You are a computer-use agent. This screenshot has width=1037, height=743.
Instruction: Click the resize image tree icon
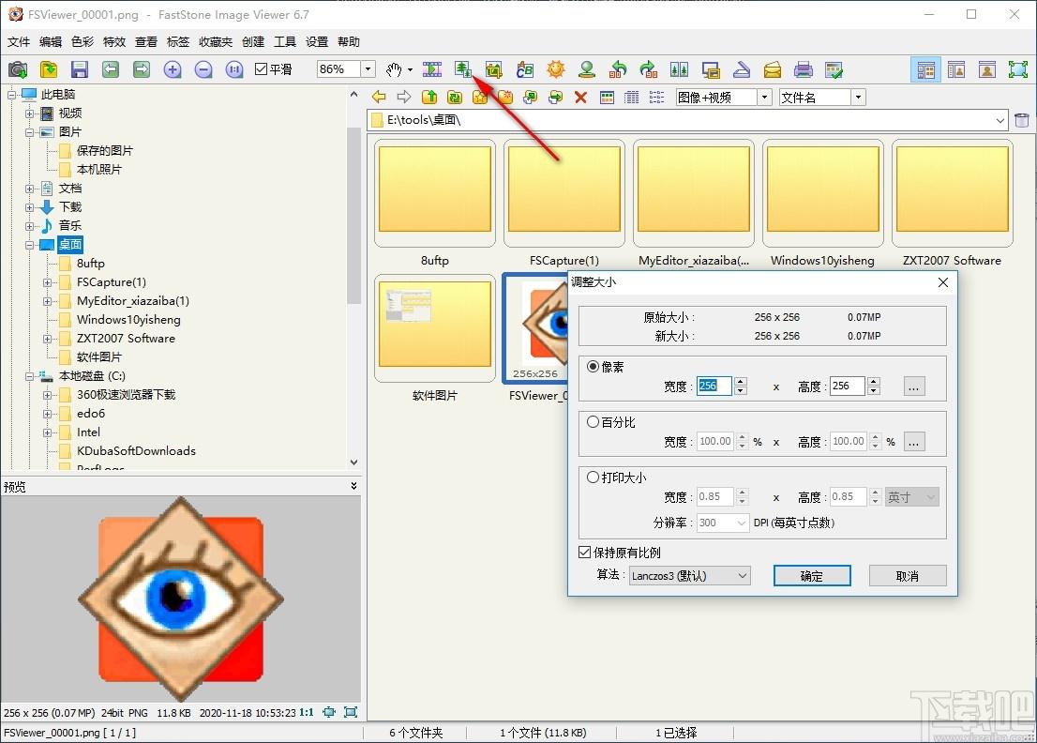(463, 69)
